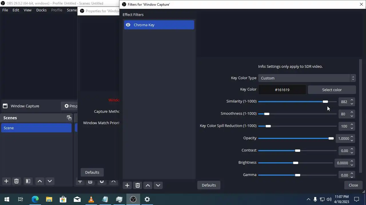
Task: Open the File menu
Action: point(5,10)
